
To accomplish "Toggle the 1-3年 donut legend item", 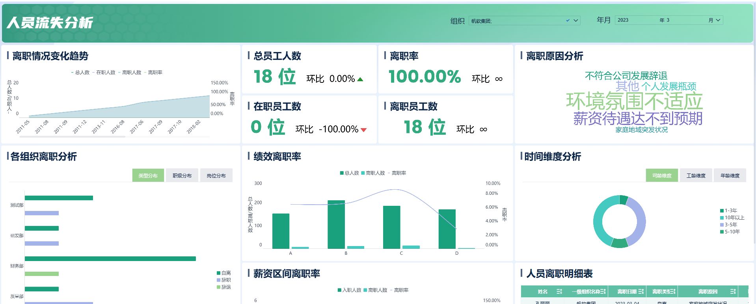I will 728,211.
